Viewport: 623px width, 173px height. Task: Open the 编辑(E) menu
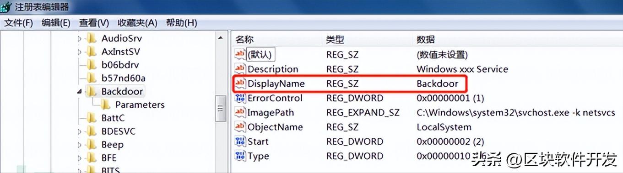click(56, 23)
